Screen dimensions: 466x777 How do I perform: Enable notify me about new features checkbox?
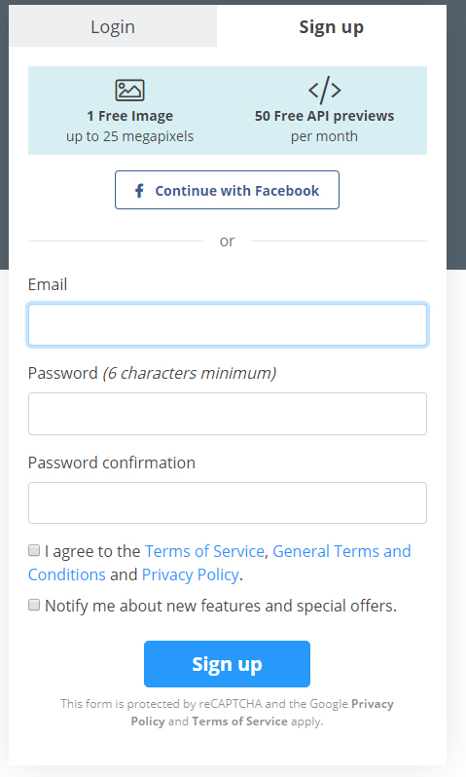[34, 605]
